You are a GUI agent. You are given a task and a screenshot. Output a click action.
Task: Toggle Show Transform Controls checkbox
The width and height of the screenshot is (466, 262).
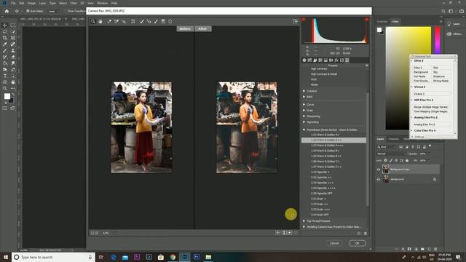(66, 11)
